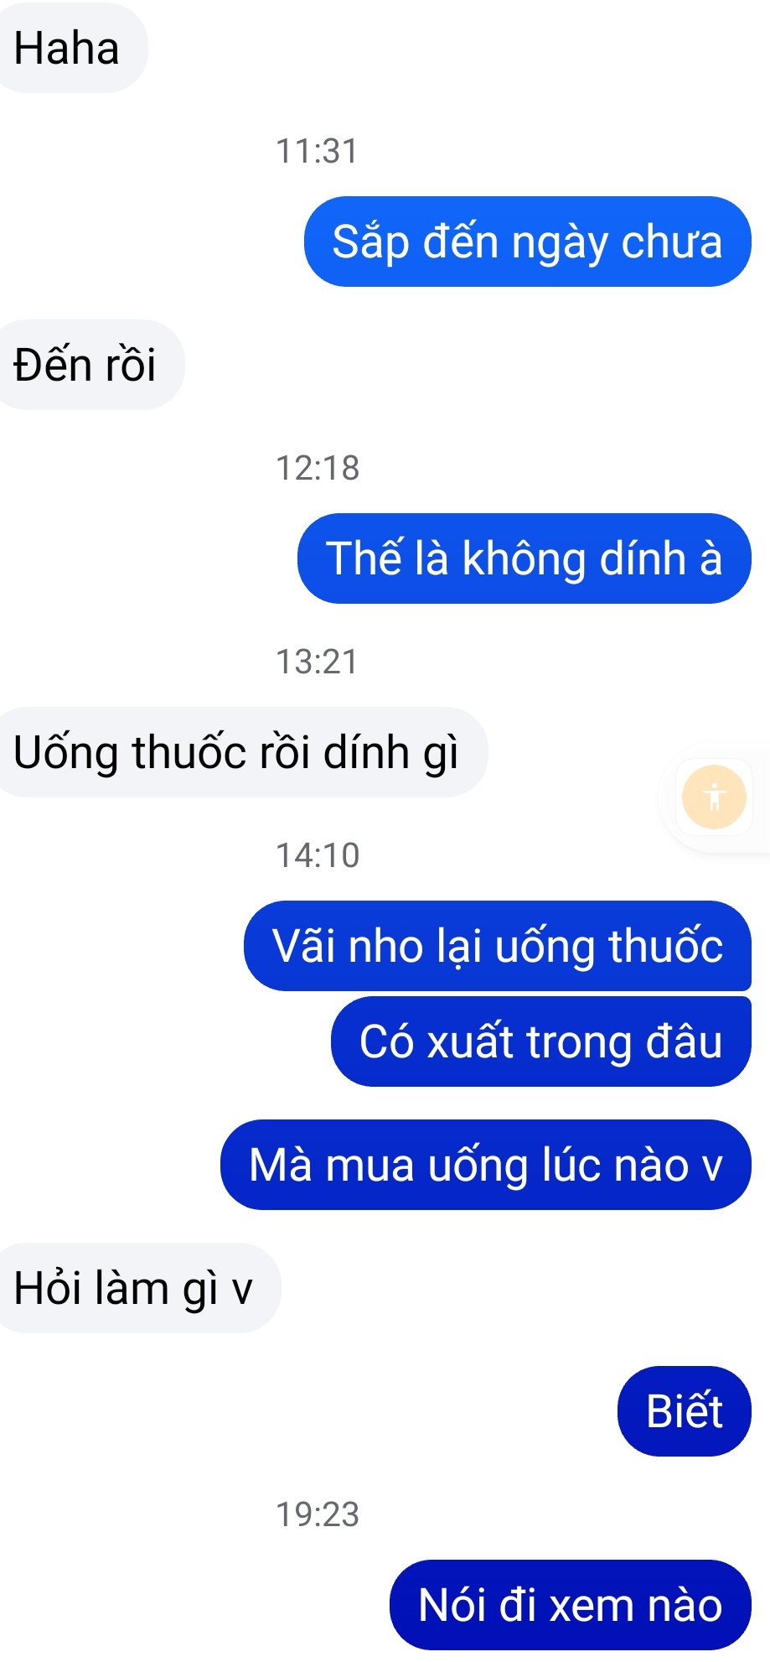Select 'Mà mua uống lúc nào v' message

coord(486,1165)
